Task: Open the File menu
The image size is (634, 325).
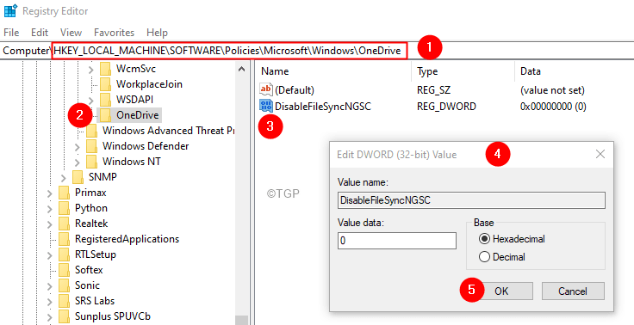Action: click(11, 33)
